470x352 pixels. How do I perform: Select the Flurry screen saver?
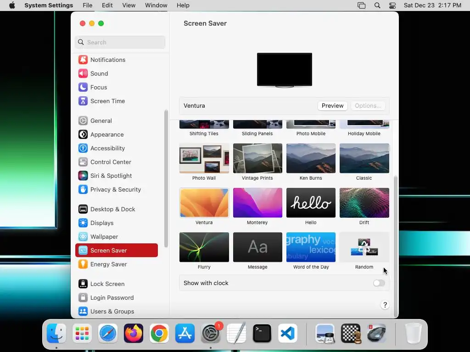coord(204,247)
